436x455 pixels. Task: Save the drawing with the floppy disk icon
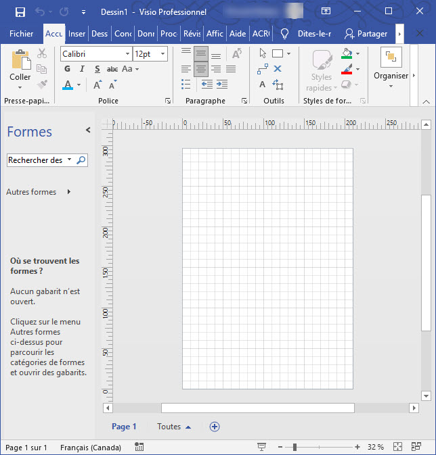[x=20, y=12]
